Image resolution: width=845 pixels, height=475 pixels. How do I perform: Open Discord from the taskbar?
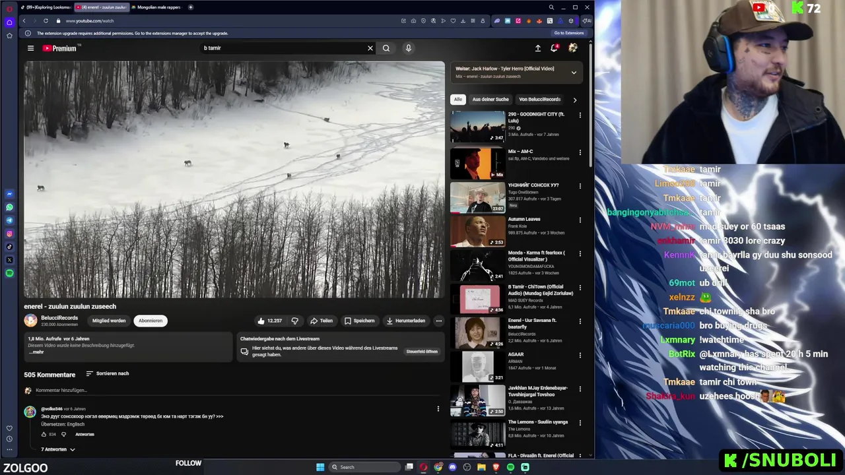tap(452, 467)
